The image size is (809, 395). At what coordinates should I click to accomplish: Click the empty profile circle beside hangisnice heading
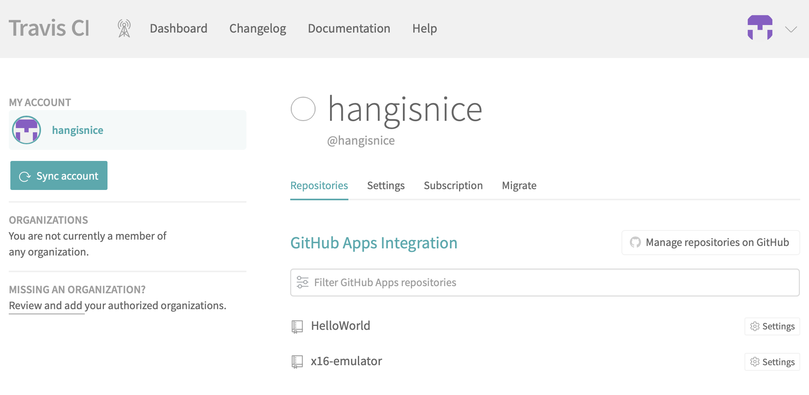pos(303,109)
